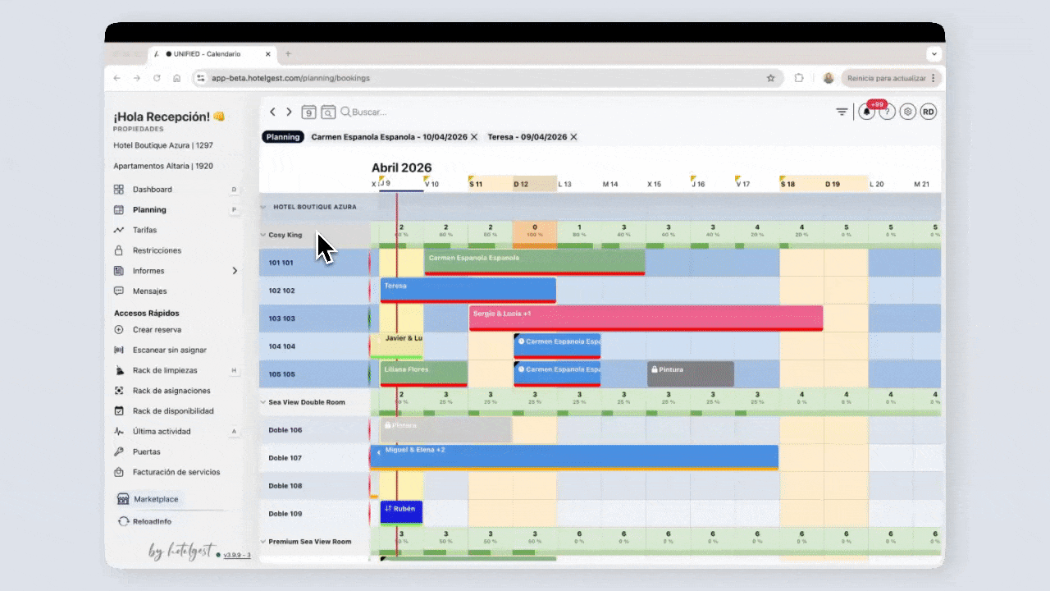Select property Apartamentos Altaria | 1920
This screenshot has width=1050, height=591.
163,166
